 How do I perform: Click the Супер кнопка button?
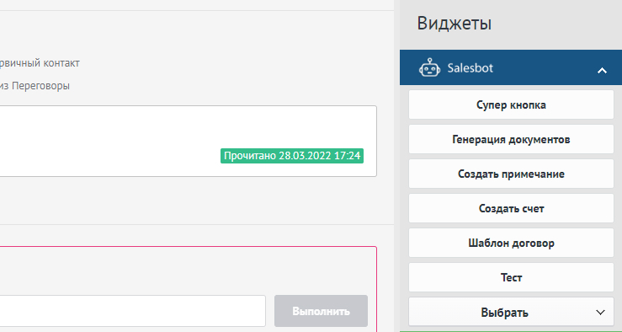(x=511, y=104)
